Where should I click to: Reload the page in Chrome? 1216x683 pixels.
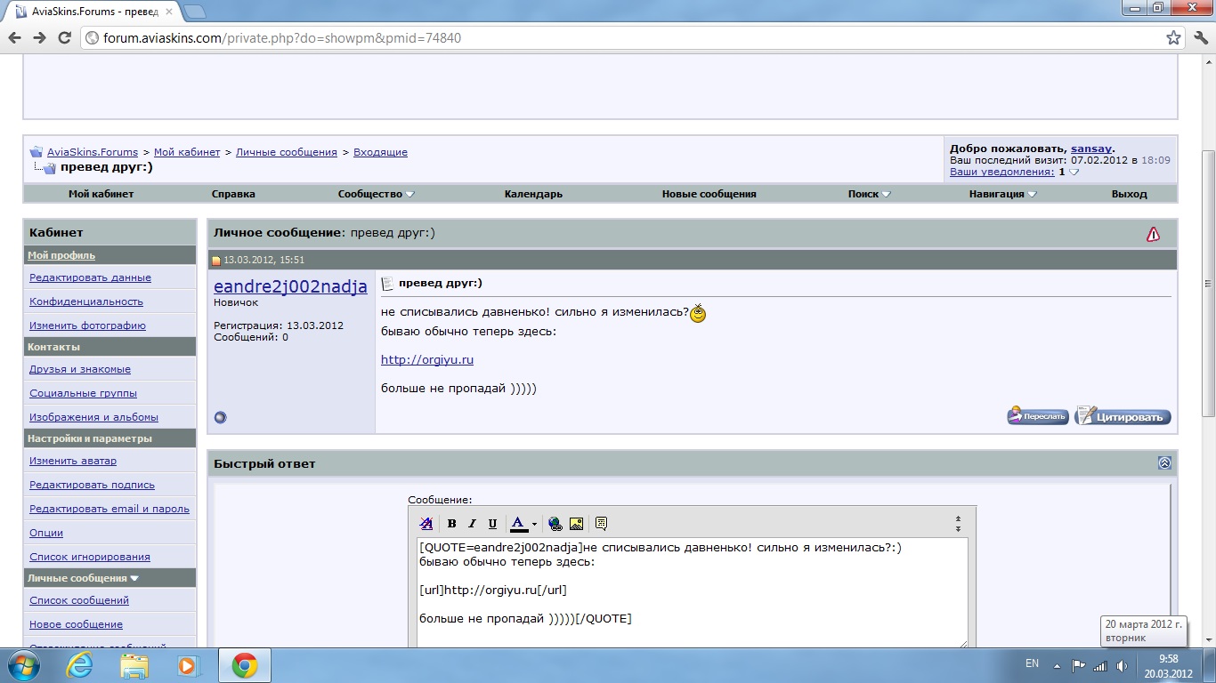(64, 38)
